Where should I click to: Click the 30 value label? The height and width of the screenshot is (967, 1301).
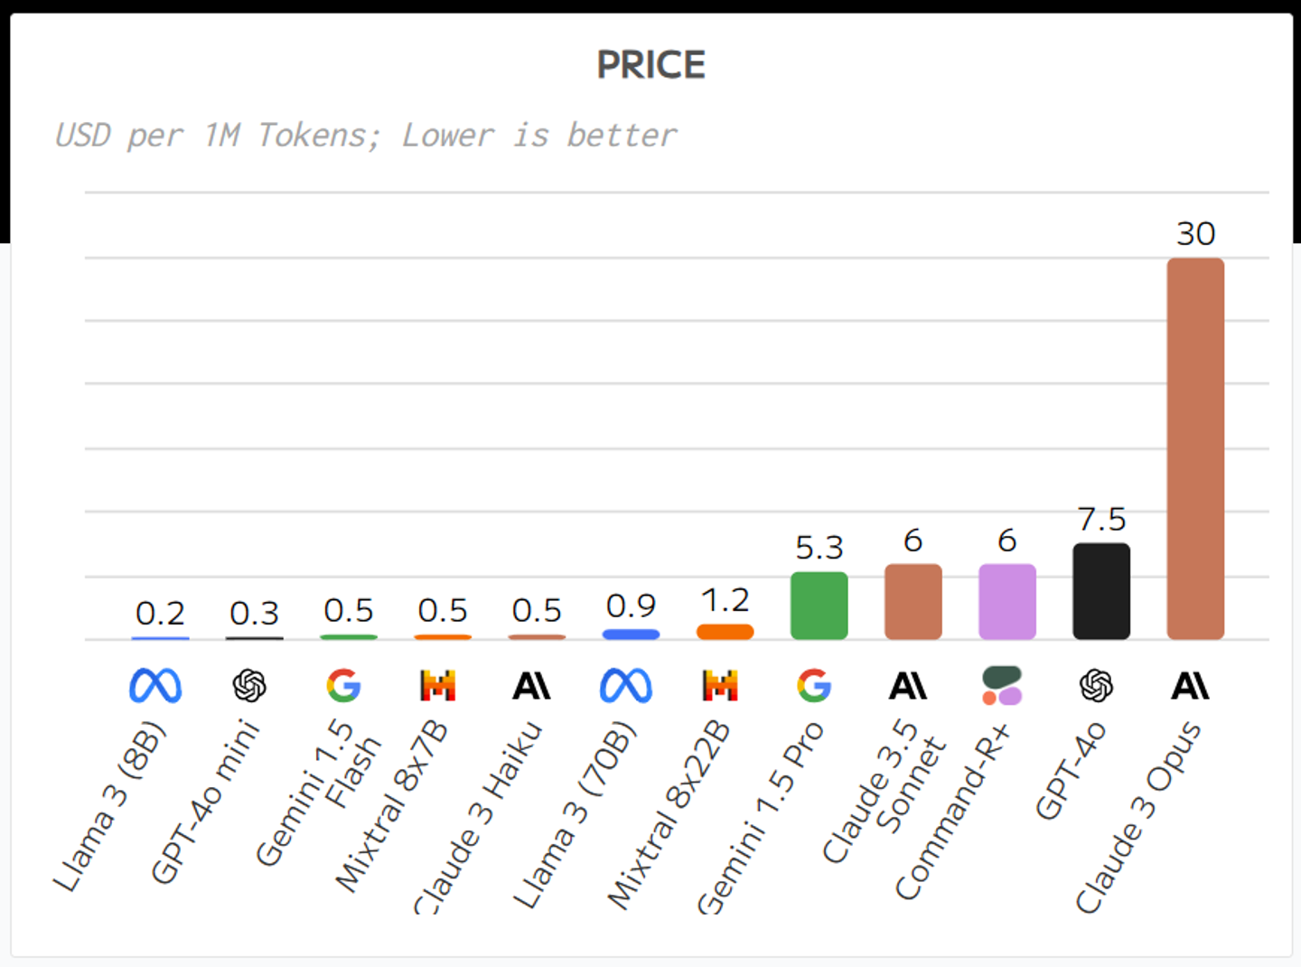click(x=1195, y=234)
